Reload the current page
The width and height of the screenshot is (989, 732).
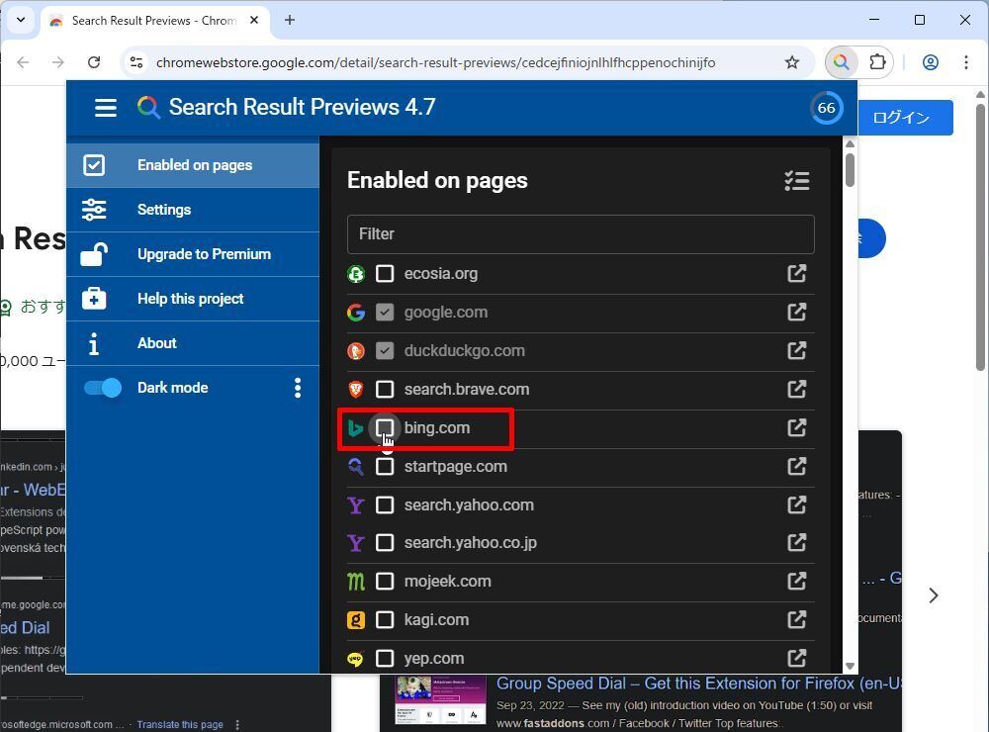[x=94, y=62]
